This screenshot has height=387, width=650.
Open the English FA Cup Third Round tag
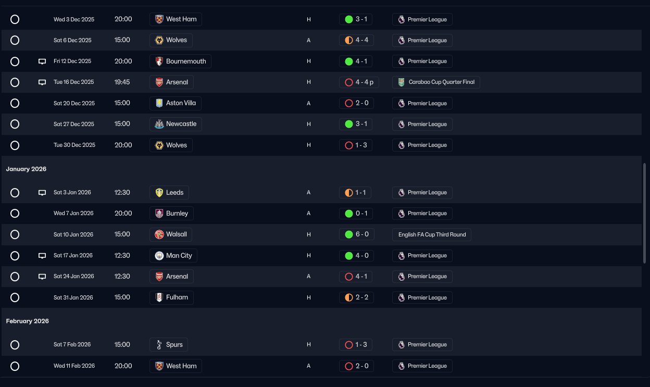[432, 234]
